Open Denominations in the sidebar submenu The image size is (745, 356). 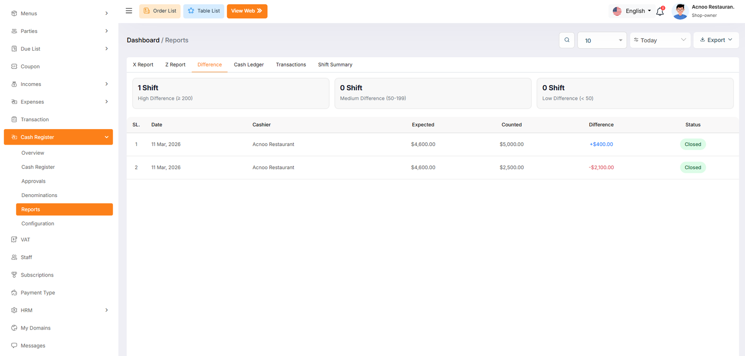39,195
